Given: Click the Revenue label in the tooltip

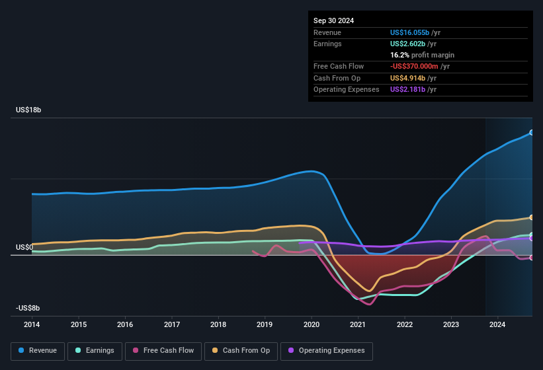Looking at the screenshot, I should 327,32.
